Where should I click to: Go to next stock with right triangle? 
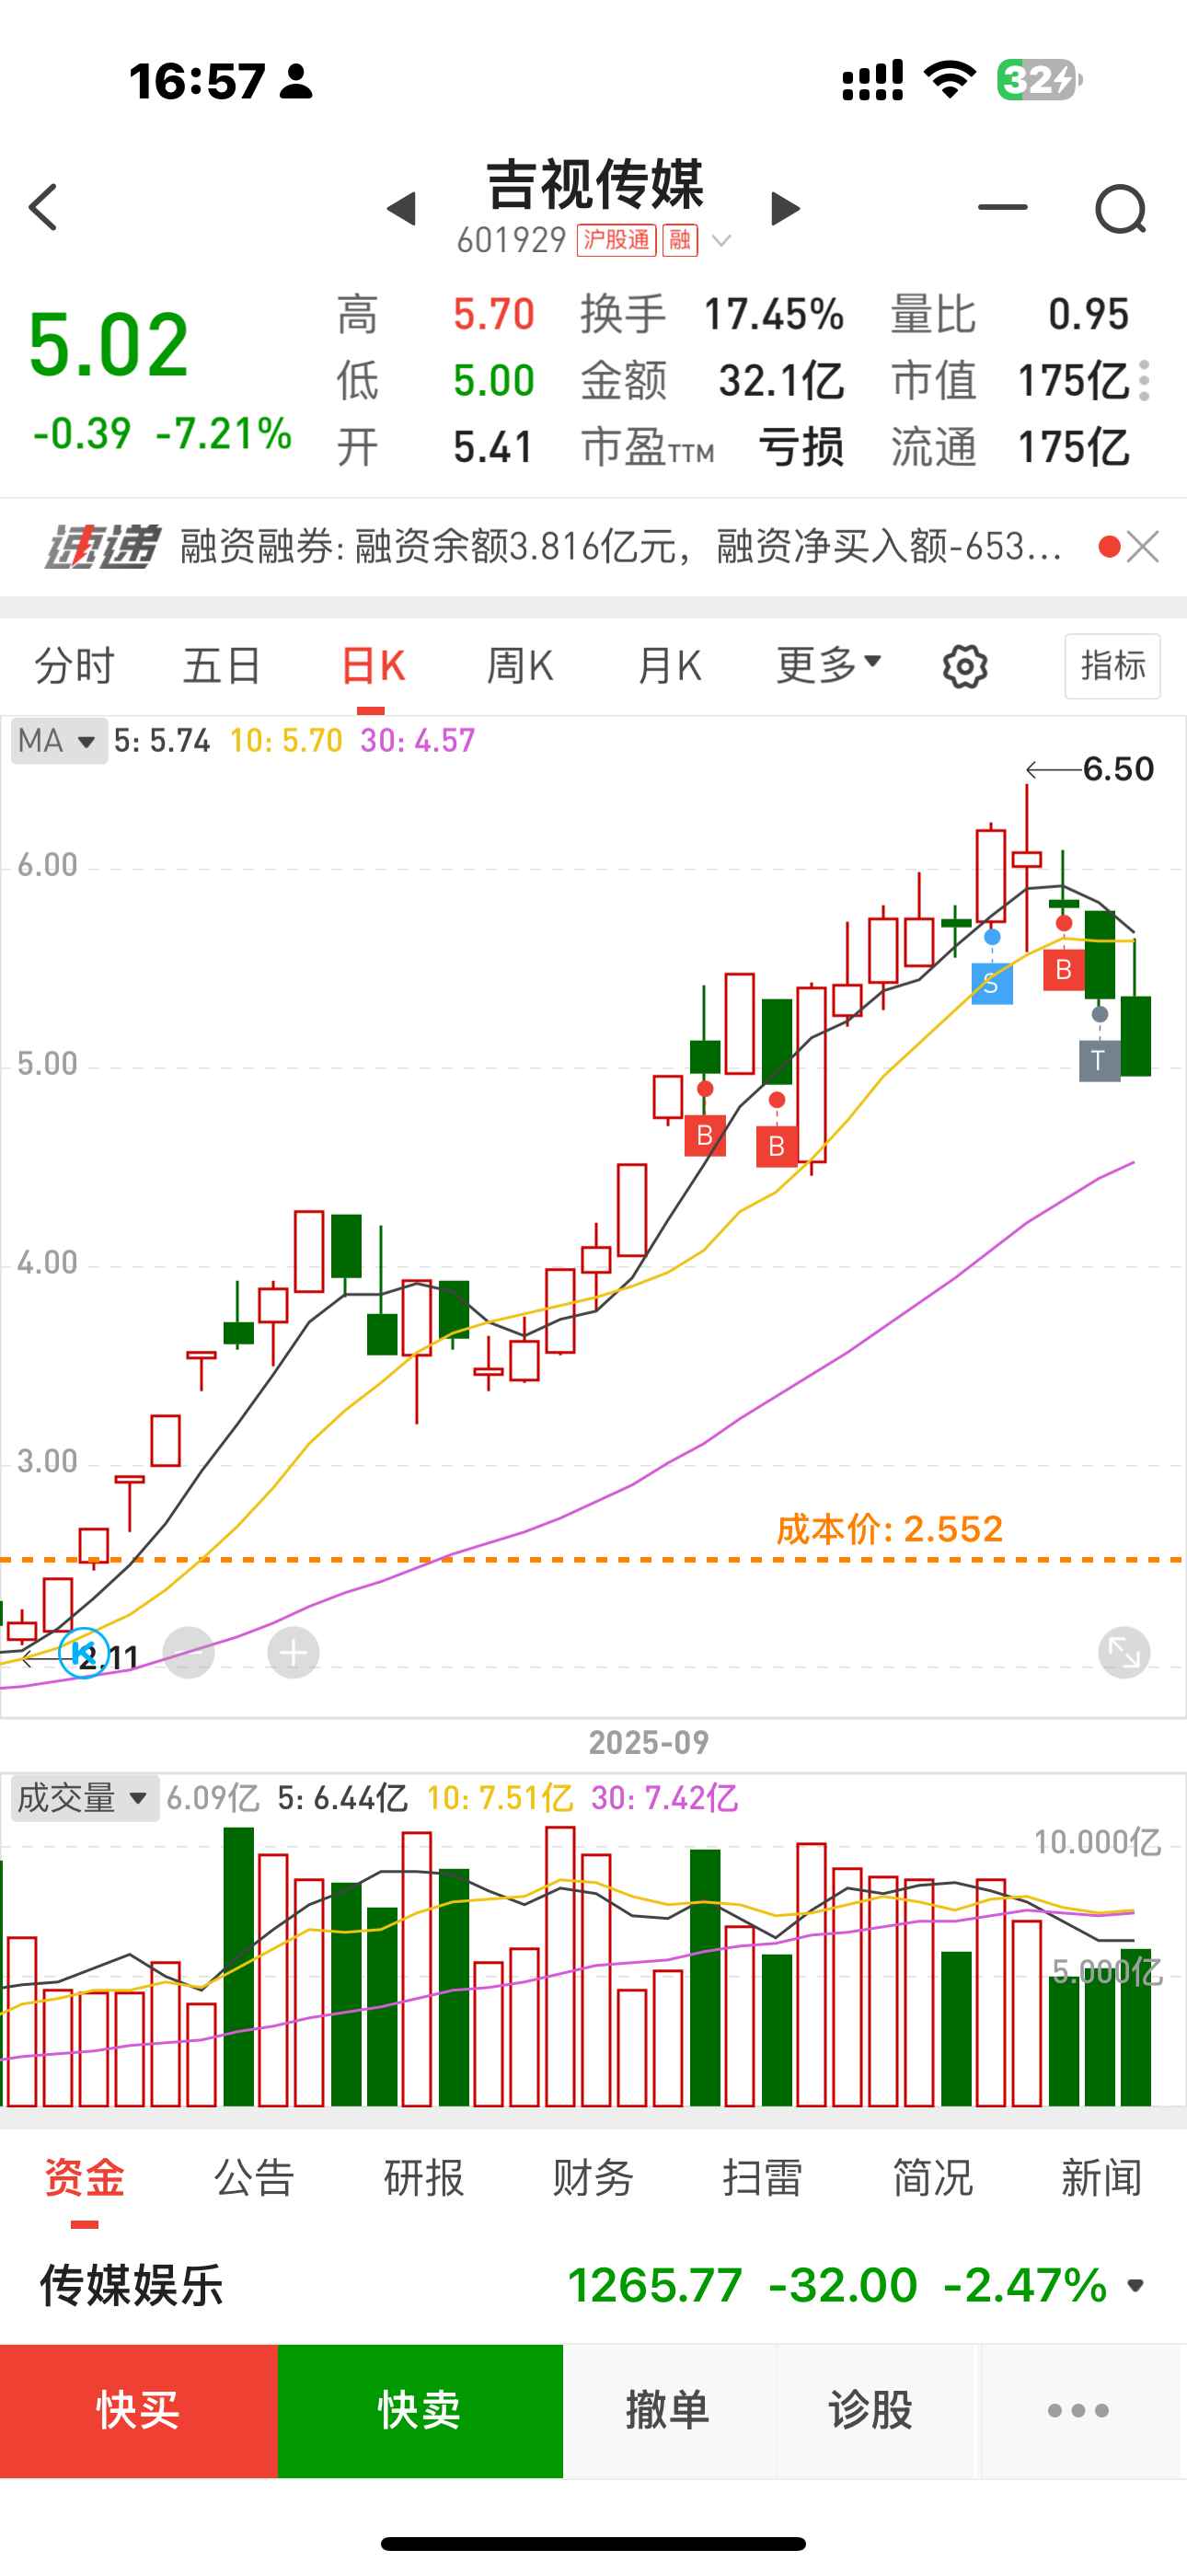(x=785, y=209)
